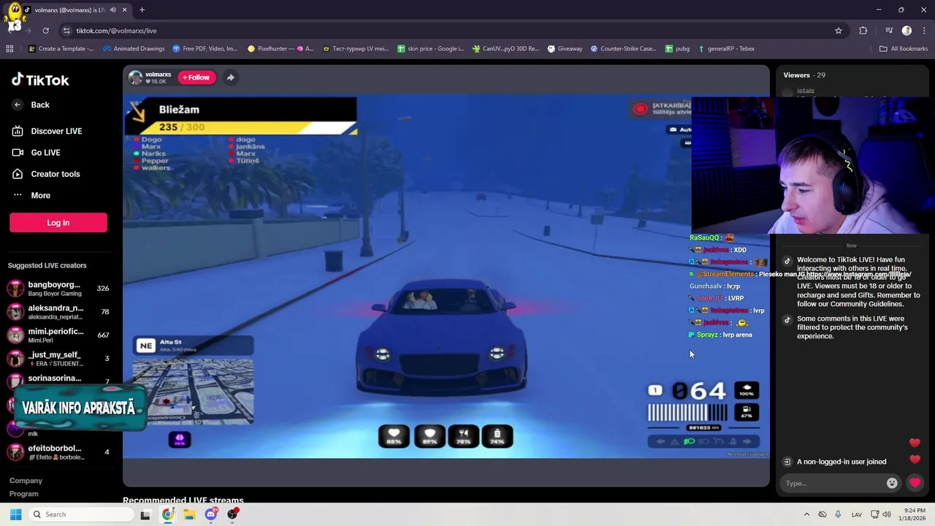The width and height of the screenshot is (935, 526).
Task: Open a new browser tab
Action: [142, 10]
